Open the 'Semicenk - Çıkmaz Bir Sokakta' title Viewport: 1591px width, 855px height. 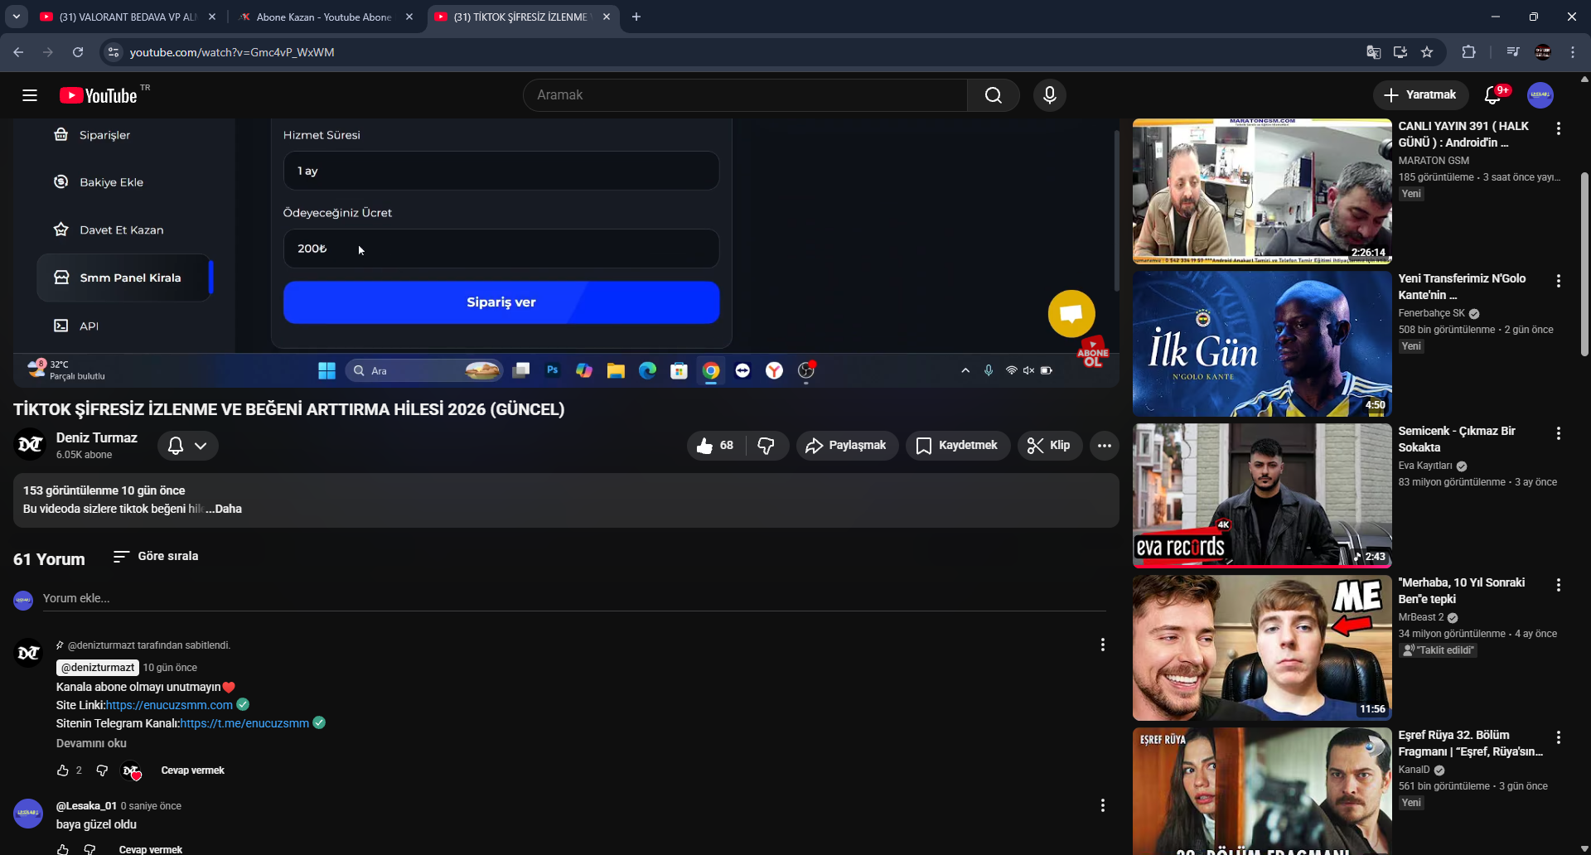pos(1457,439)
